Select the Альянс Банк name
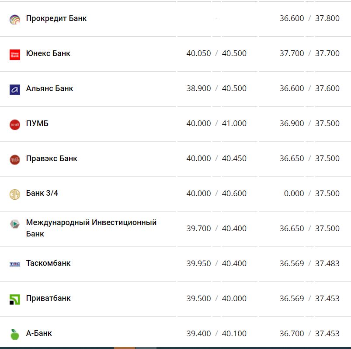The height and width of the screenshot is (349, 351). pyautogui.click(x=49, y=88)
